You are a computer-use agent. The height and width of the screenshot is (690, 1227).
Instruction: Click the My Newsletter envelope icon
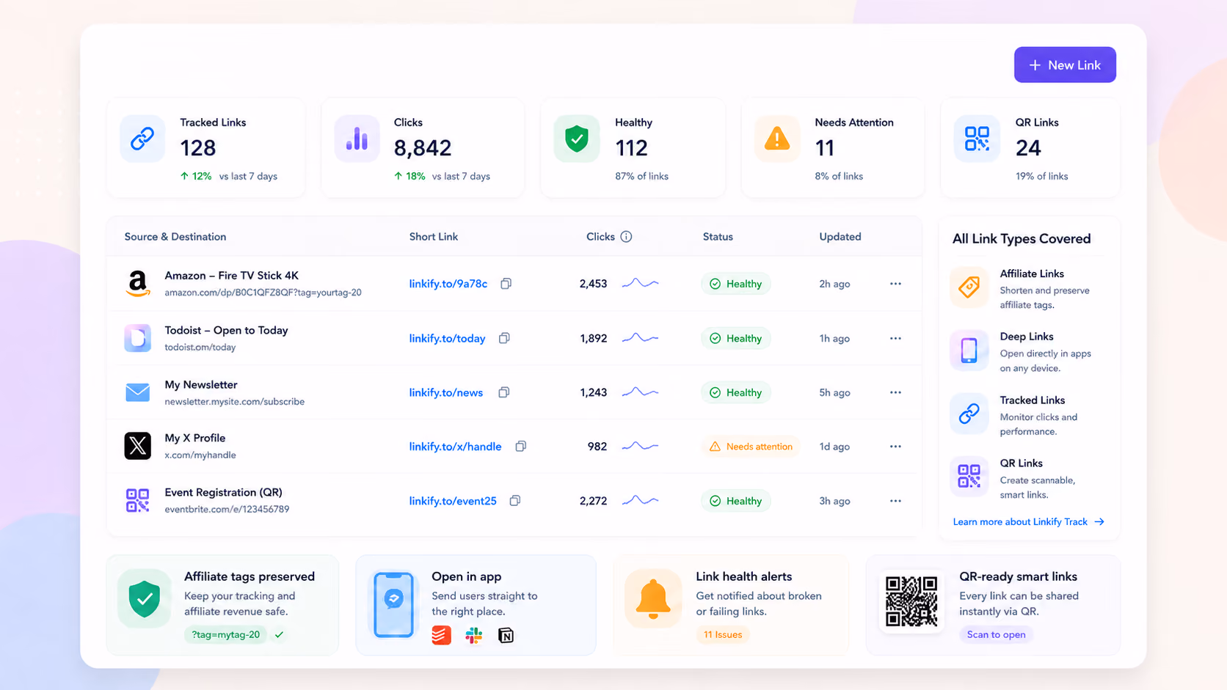137,392
